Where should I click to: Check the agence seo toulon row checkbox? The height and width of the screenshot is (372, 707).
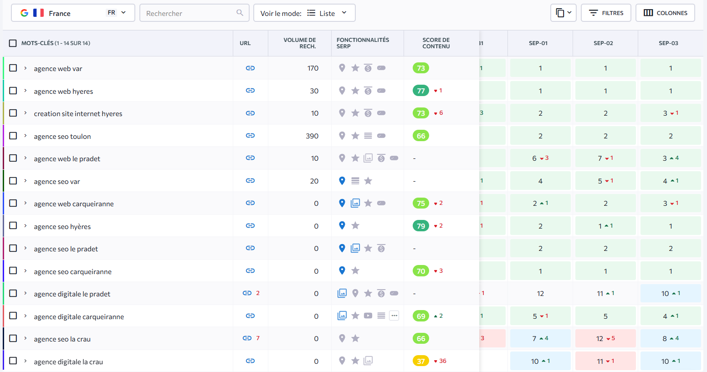pos(13,136)
